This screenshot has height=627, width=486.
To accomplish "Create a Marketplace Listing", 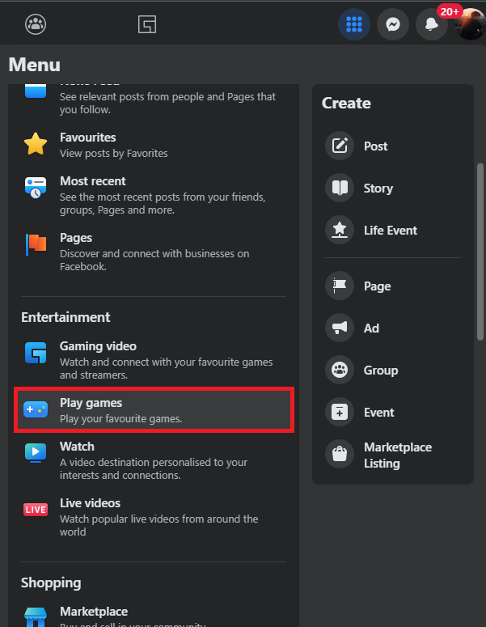I will pyautogui.click(x=393, y=454).
